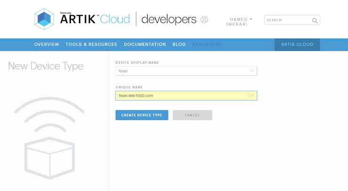348x191 pixels.
Task: Click the developers heading link
Action: tap(169, 19)
